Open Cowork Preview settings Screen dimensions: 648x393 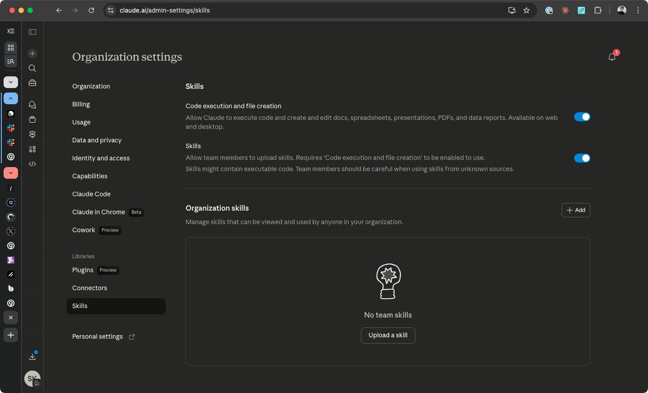point(97,230)
